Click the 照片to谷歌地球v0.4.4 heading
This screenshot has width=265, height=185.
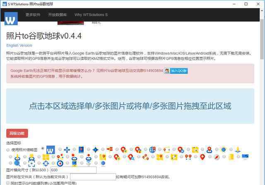pyautogui.click(x=44, y=36)
